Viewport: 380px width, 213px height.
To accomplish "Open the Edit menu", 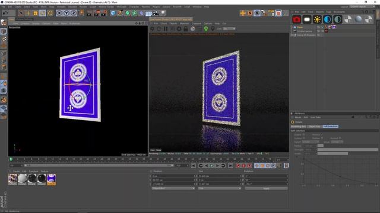I will tap(10, 7).
